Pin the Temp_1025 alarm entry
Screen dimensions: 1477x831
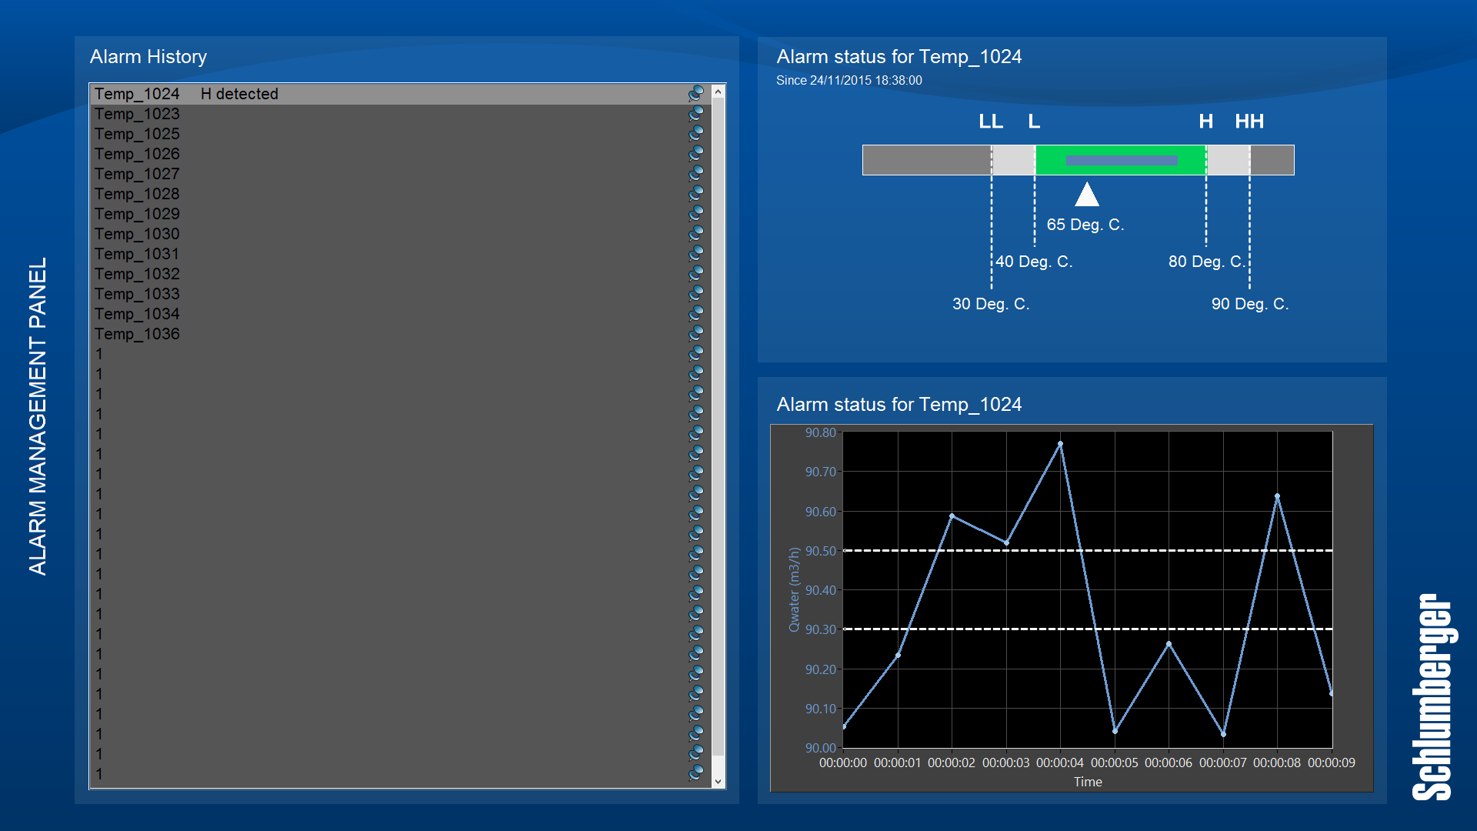coord(696,133)
